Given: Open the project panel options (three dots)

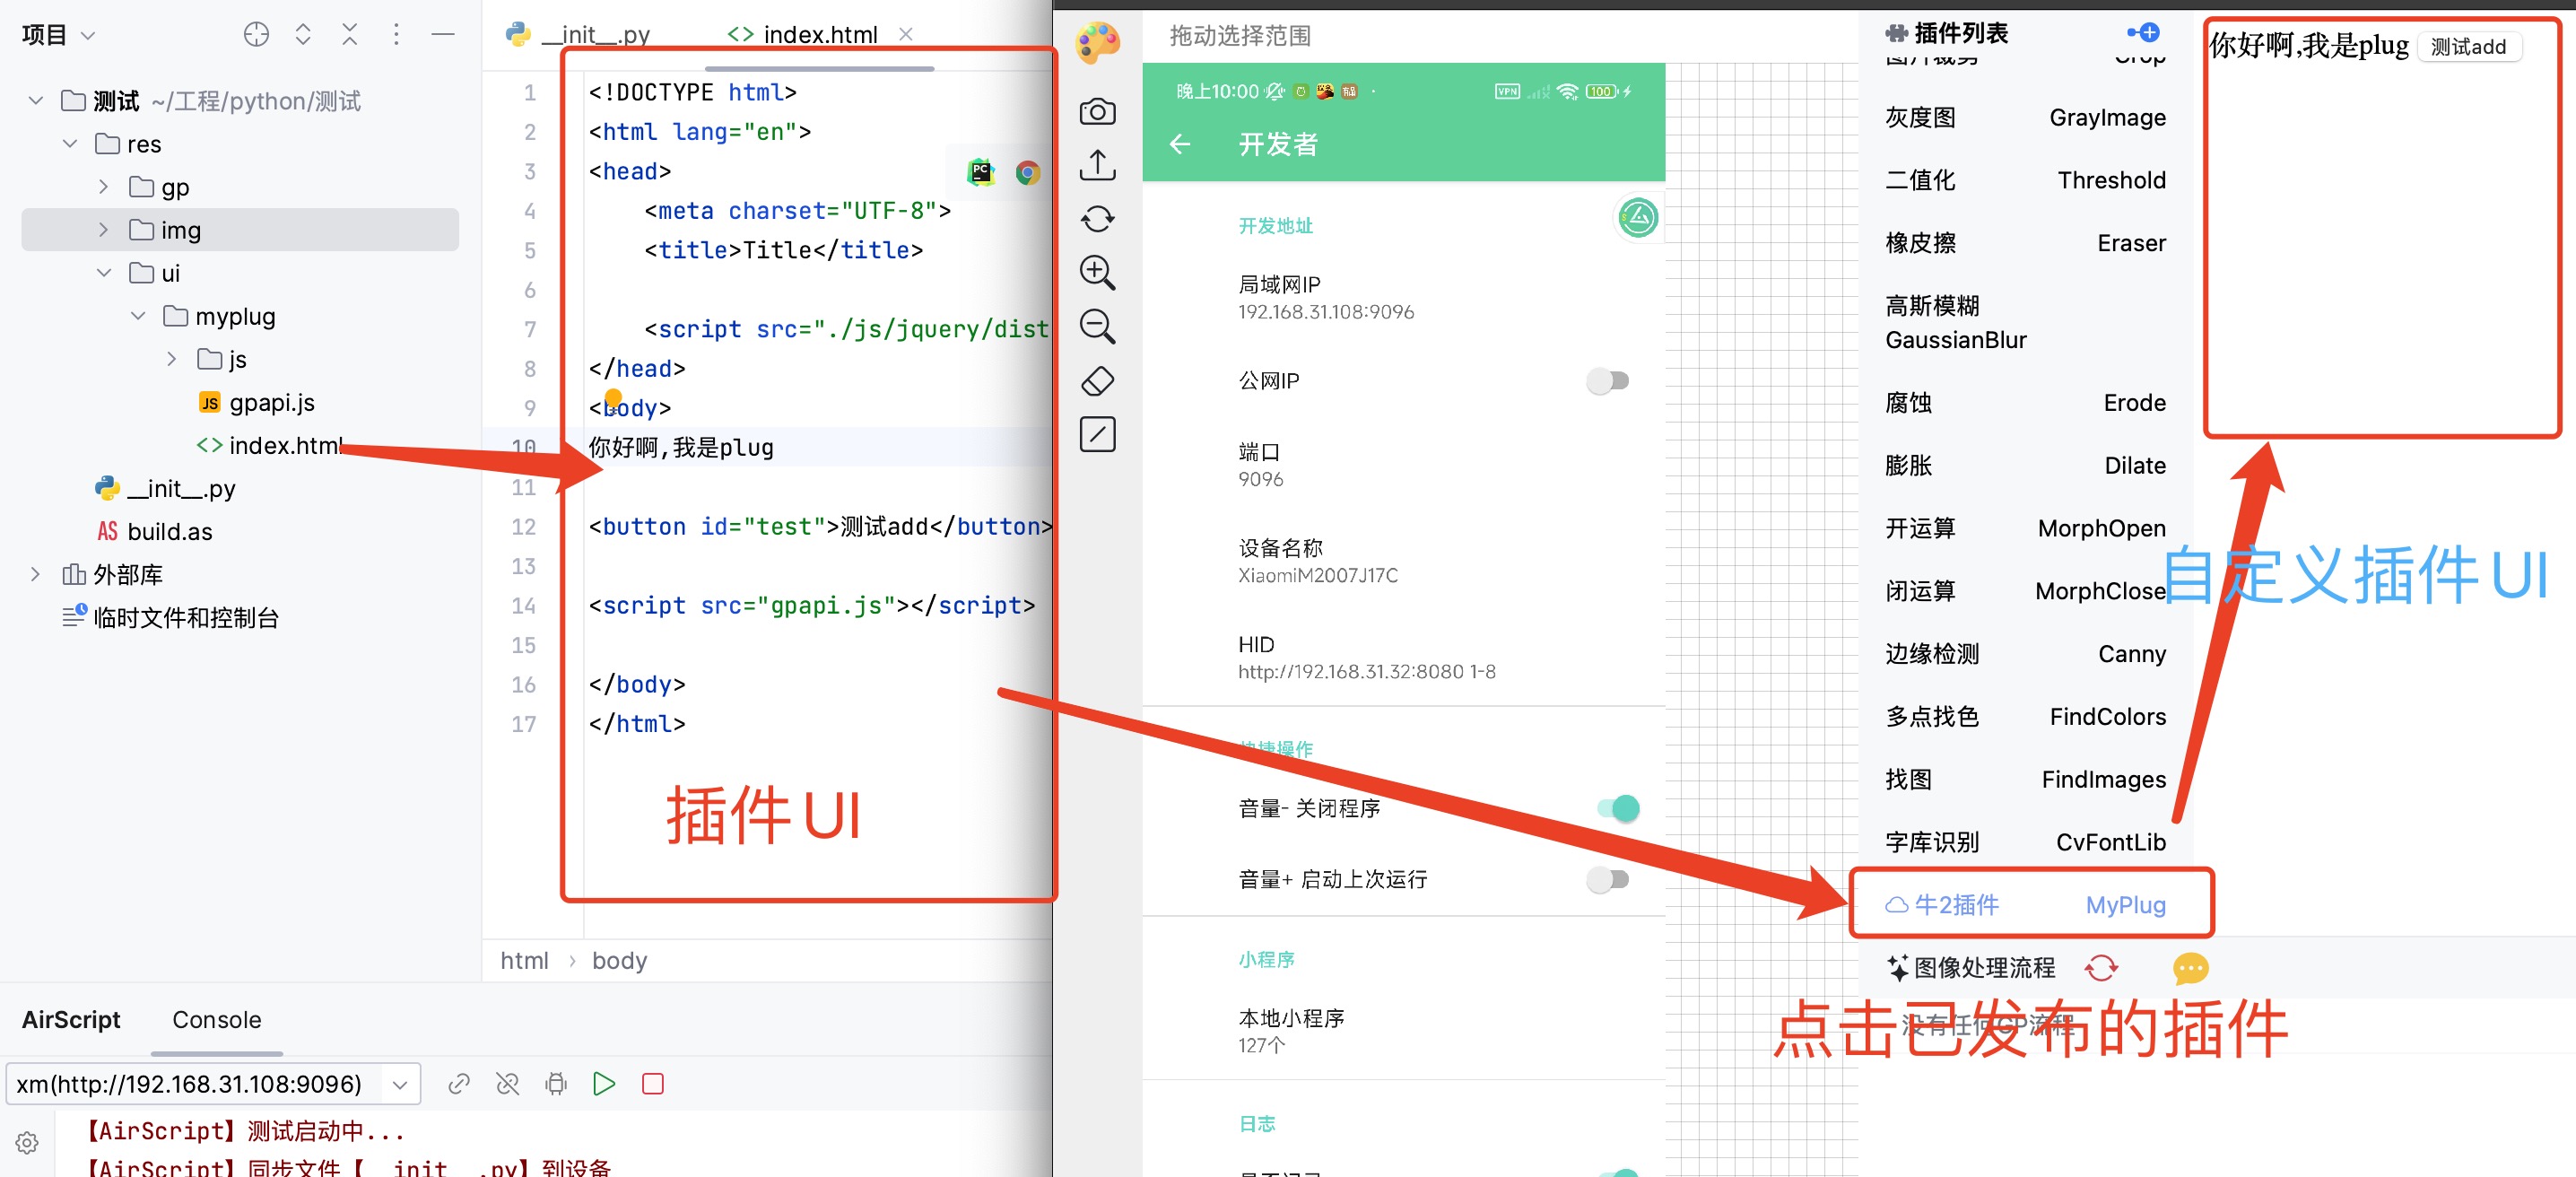Looking at the screenshot, I should click(x=396, y=35).
